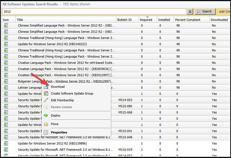The height and width of the screenshot is (158, 231).
Task: Click the search field containing 2012
Action: 94,12
